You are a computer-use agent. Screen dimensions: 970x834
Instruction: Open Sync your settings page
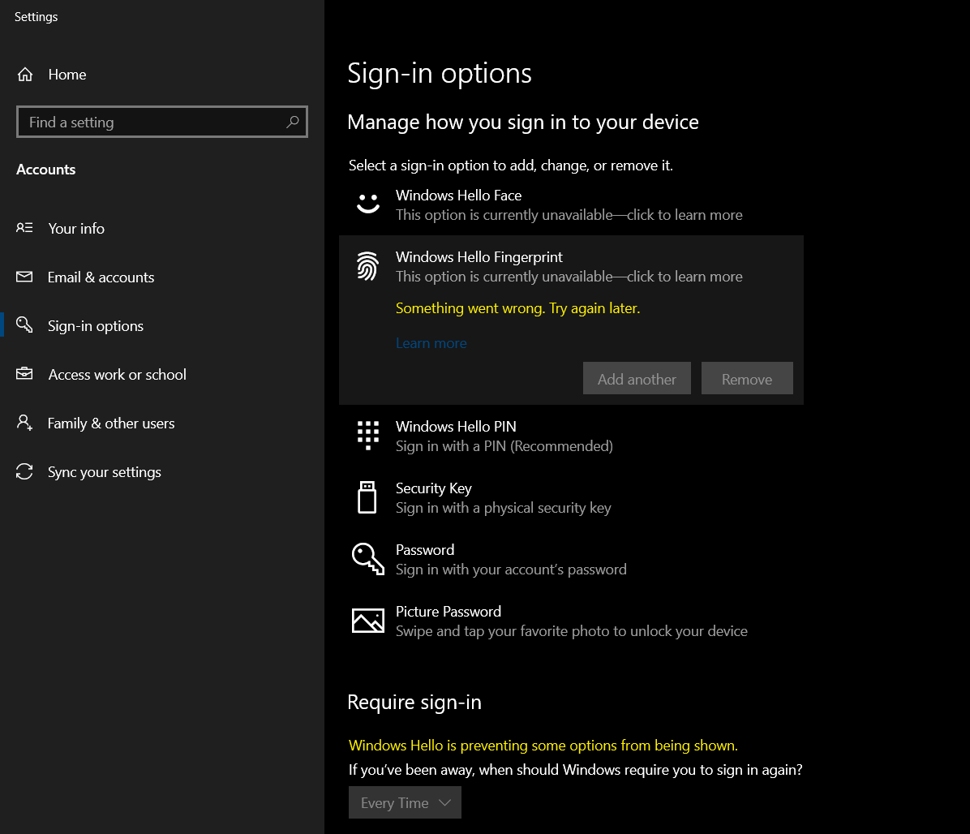(162, 472)
